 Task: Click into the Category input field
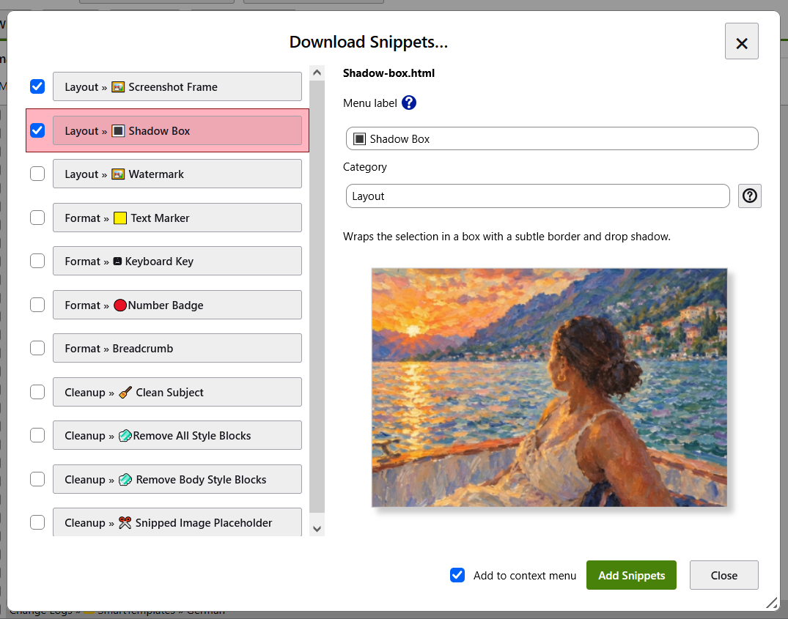click(x=538, y=196)
